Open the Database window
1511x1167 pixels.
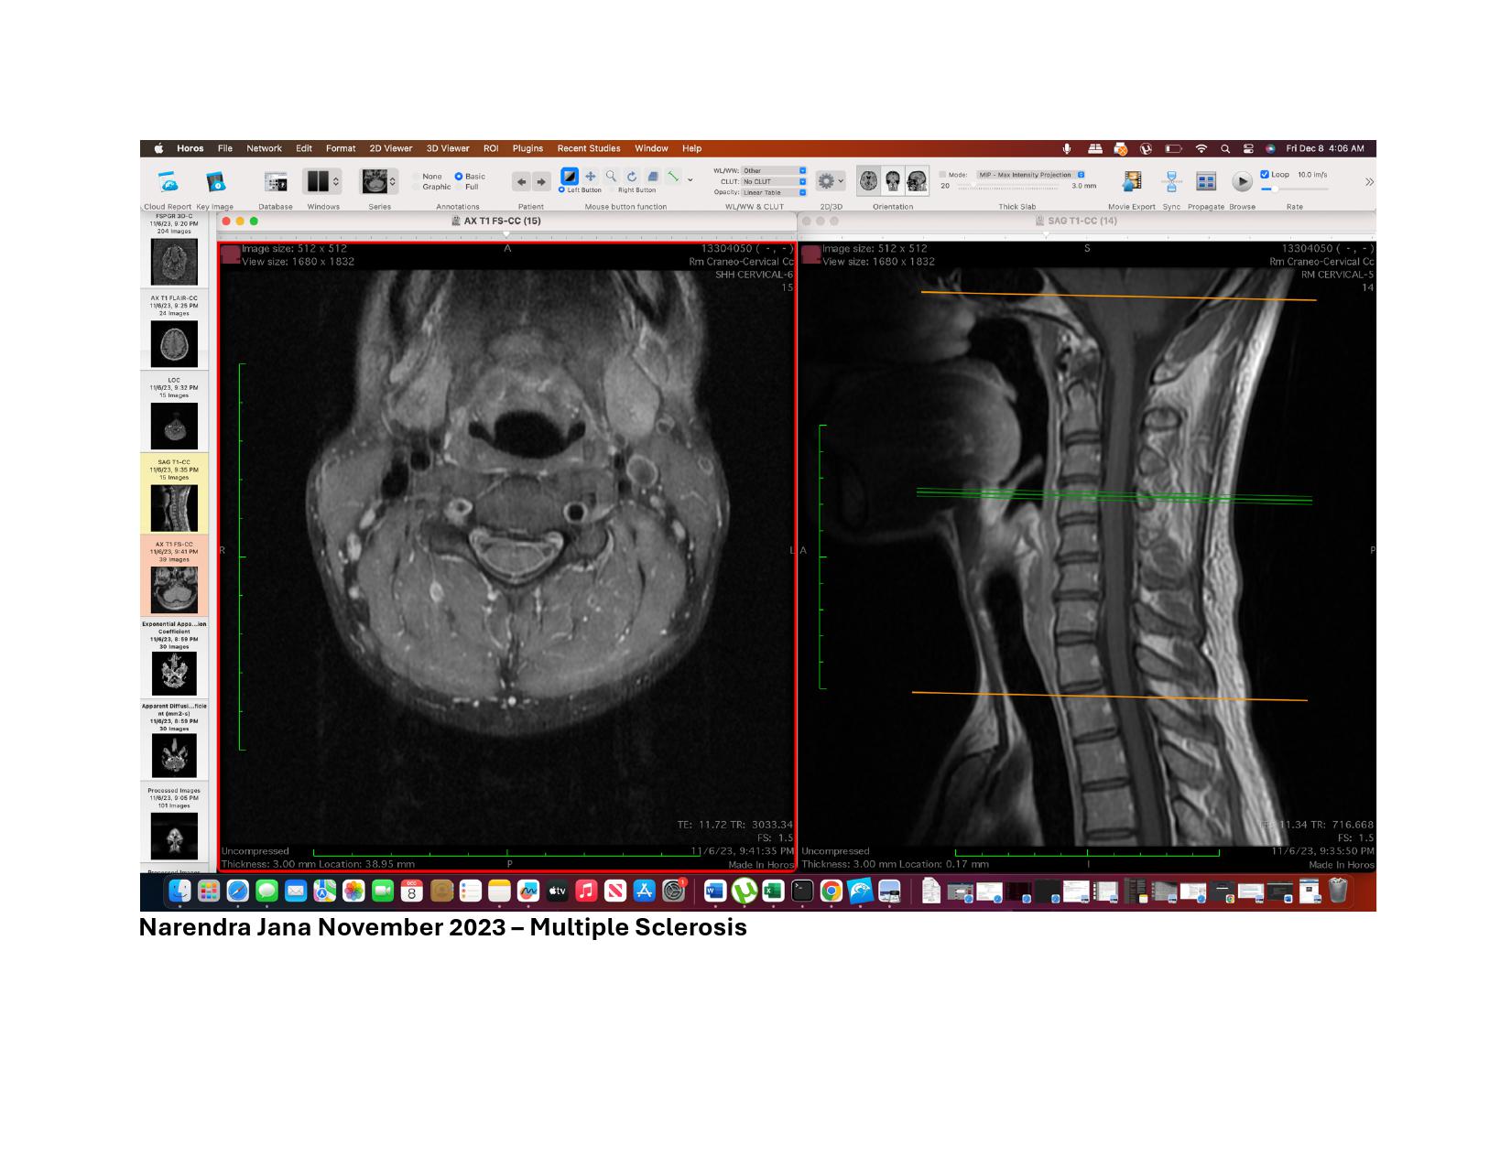tap(275, 183)
